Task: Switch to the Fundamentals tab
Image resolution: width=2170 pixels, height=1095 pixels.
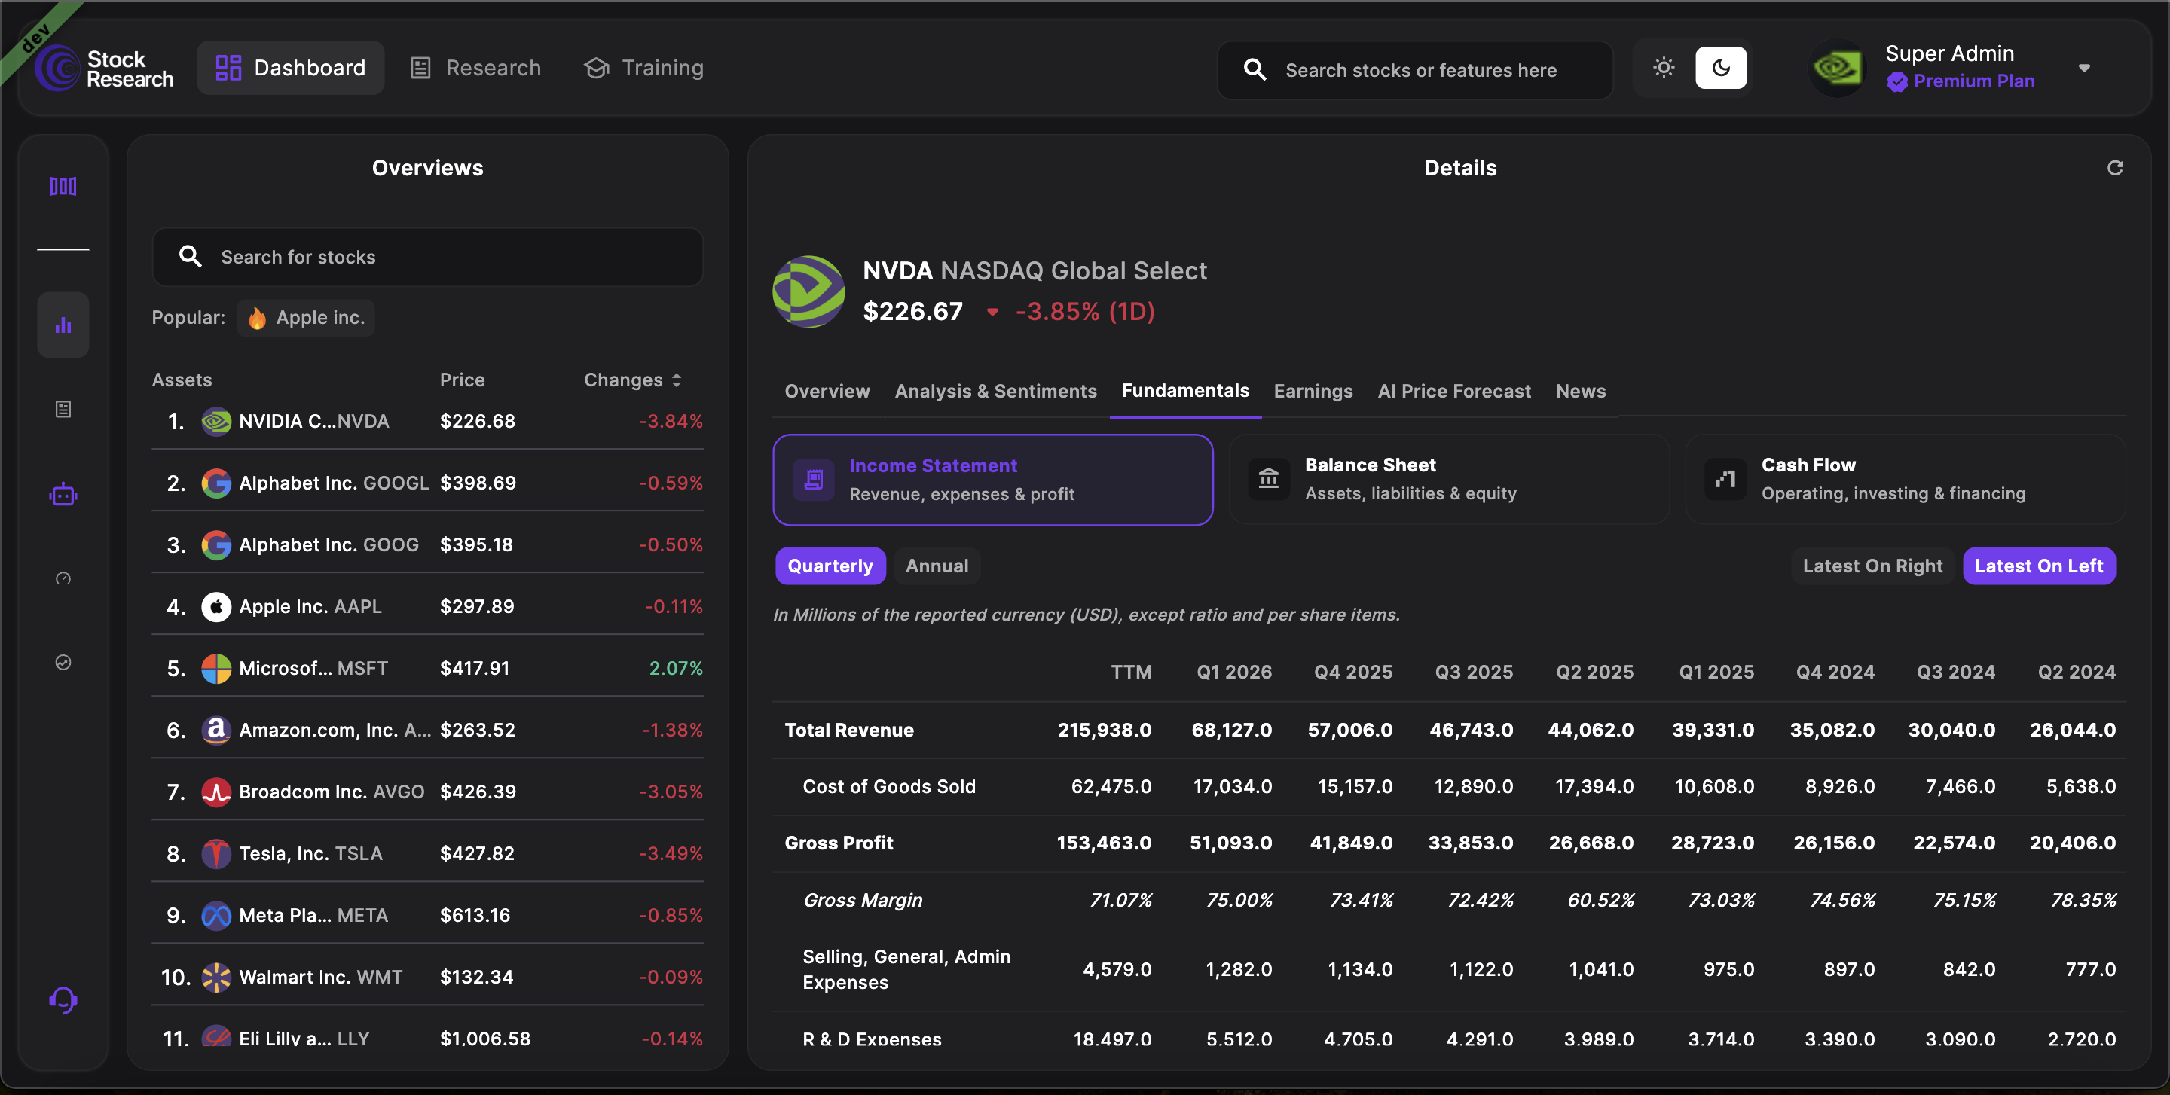Action: [1185, 391]
